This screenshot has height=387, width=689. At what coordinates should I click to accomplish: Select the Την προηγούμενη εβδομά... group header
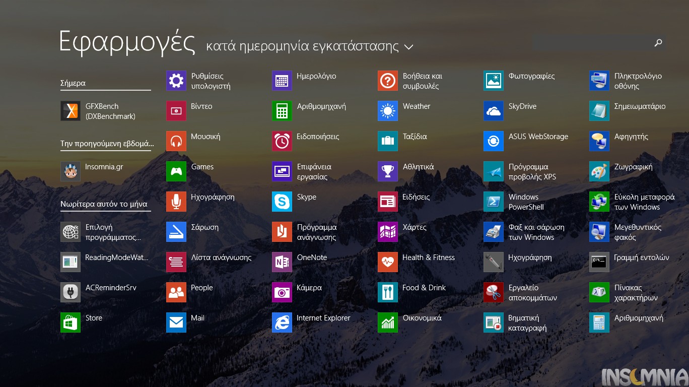[107, 144]
